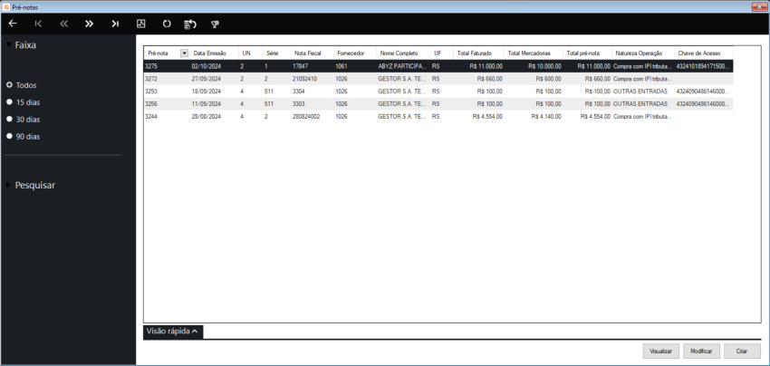Screen dimensions: 770x366
Task: Expand the Pesquisar section
Action: click(x=9, y=185)
